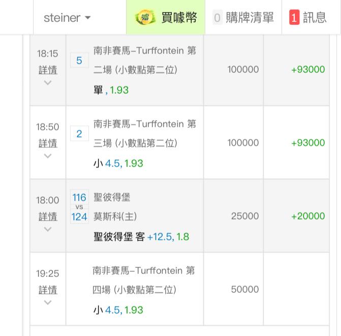Click 詳情 link for 18:50 bet
Screen dimensions: 341x336
click(x=48, y=143)
